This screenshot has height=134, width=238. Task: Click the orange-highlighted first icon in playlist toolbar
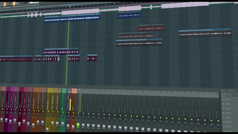[x=5, y=4]
